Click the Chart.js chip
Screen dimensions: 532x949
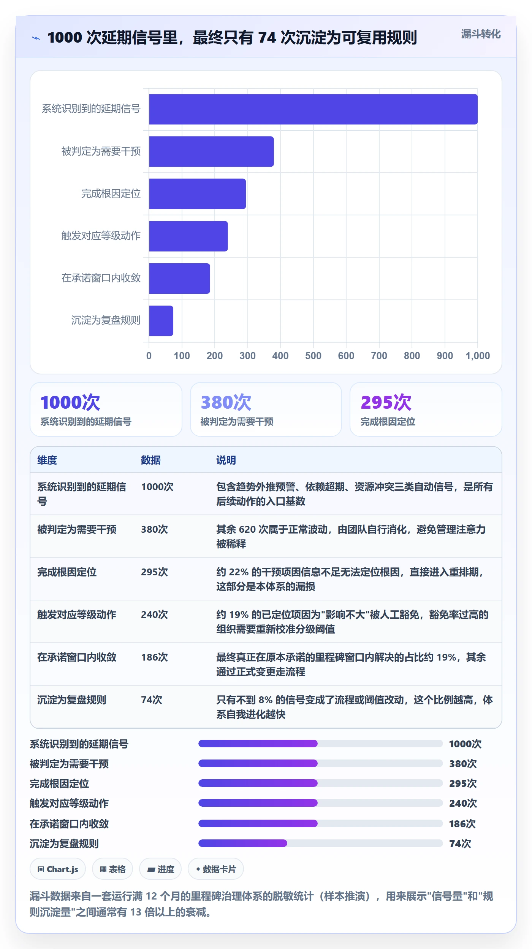pos(58,869)
